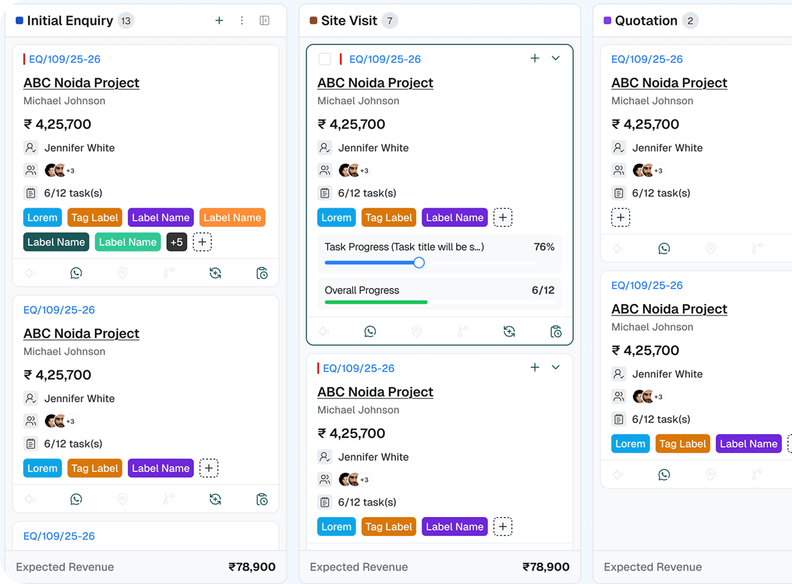Click the plus beside chevron on selected Site Visit card
792x584 pixels.
(x=535, y=58)
